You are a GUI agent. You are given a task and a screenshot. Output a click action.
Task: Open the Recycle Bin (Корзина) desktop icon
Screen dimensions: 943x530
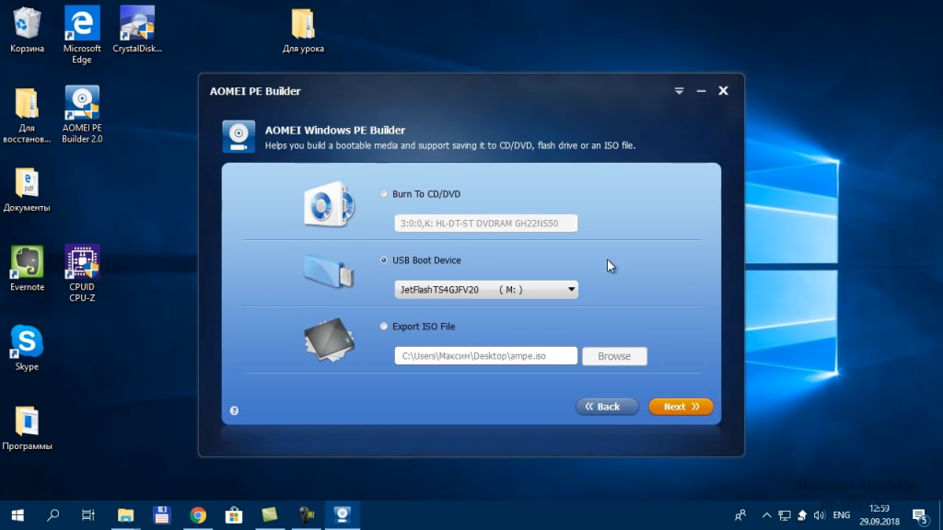click(x=27, y=30)
